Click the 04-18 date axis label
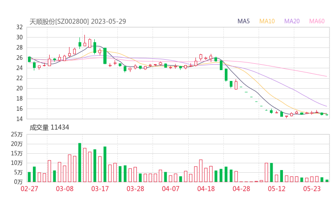The image size is (334, 199). [x=206, y=189]
